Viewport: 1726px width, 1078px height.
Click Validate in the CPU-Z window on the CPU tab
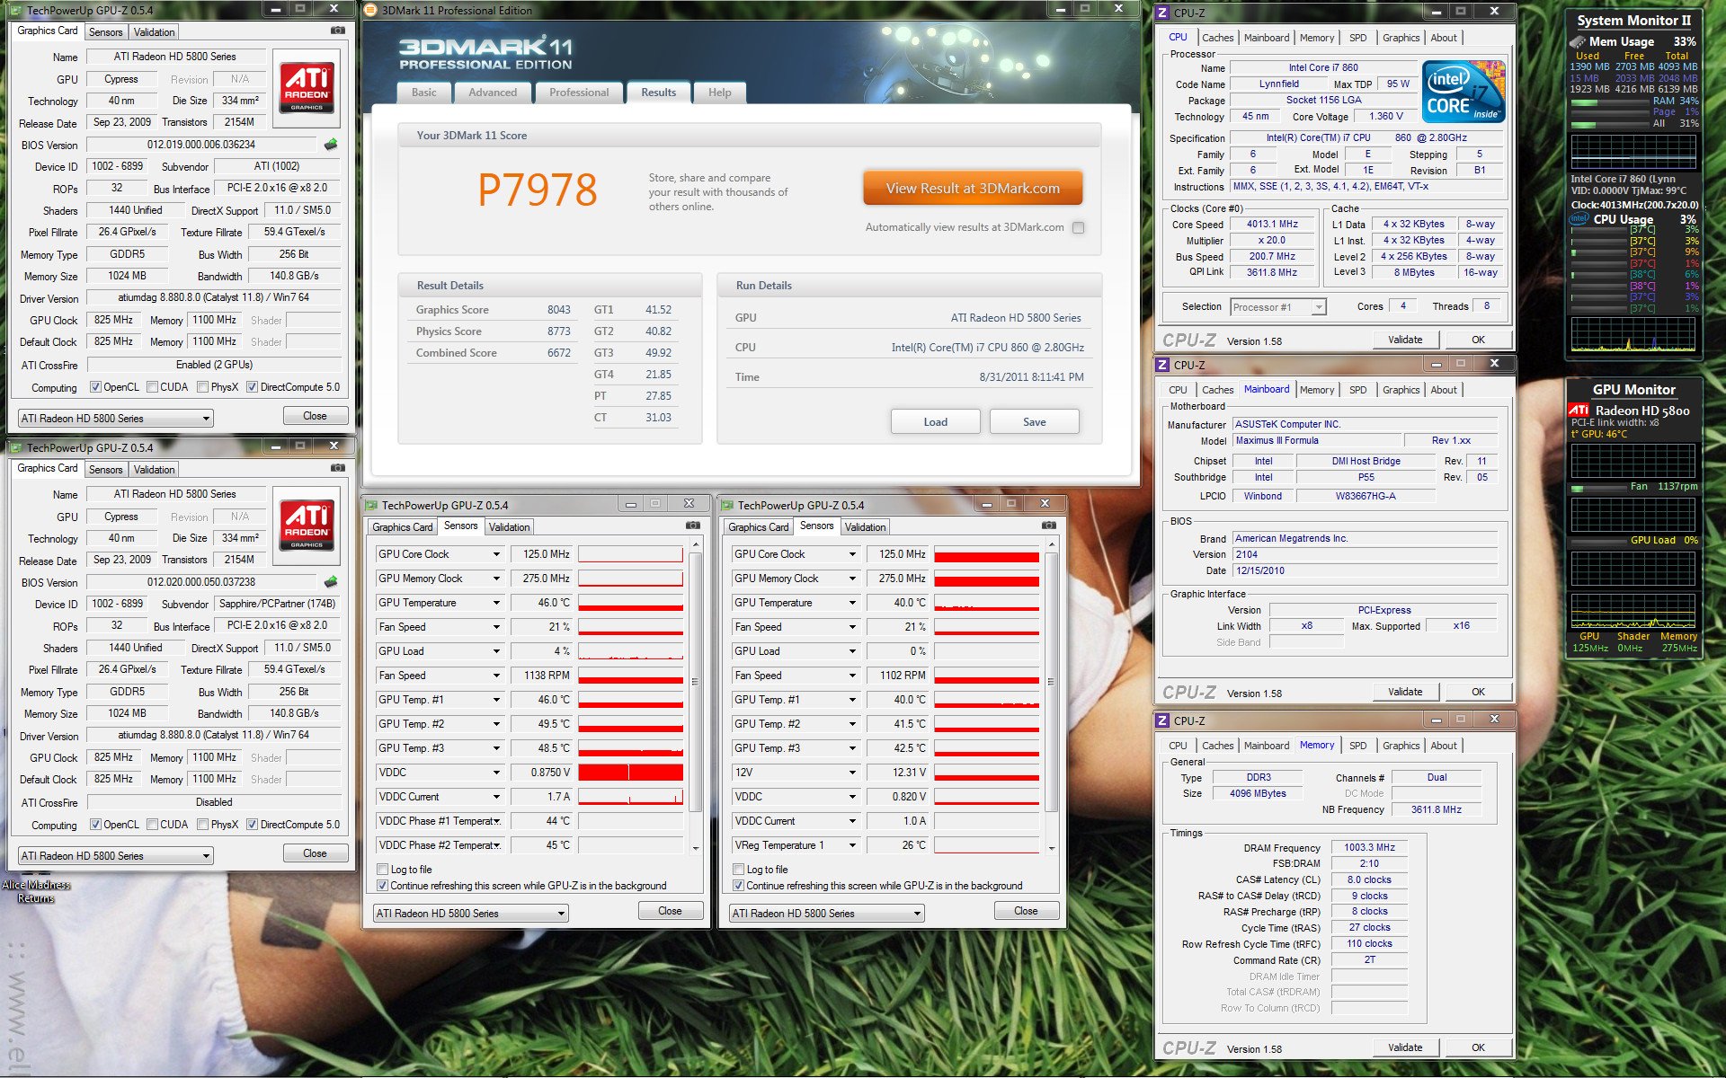(1405, 340)
